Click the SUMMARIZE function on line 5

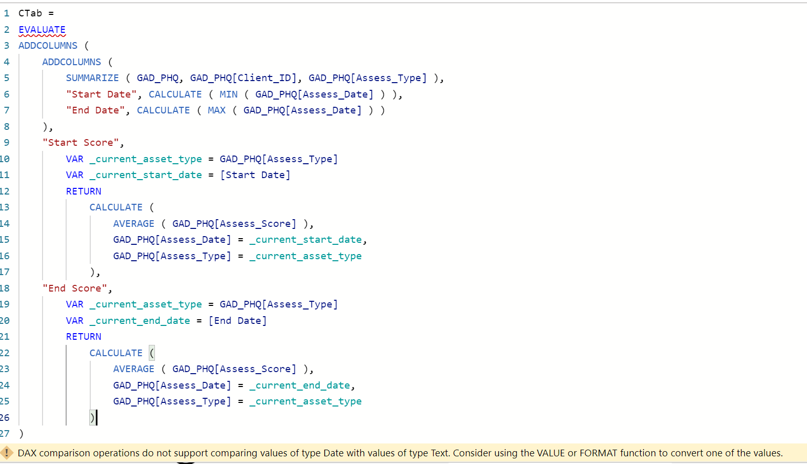coord(92,78)
